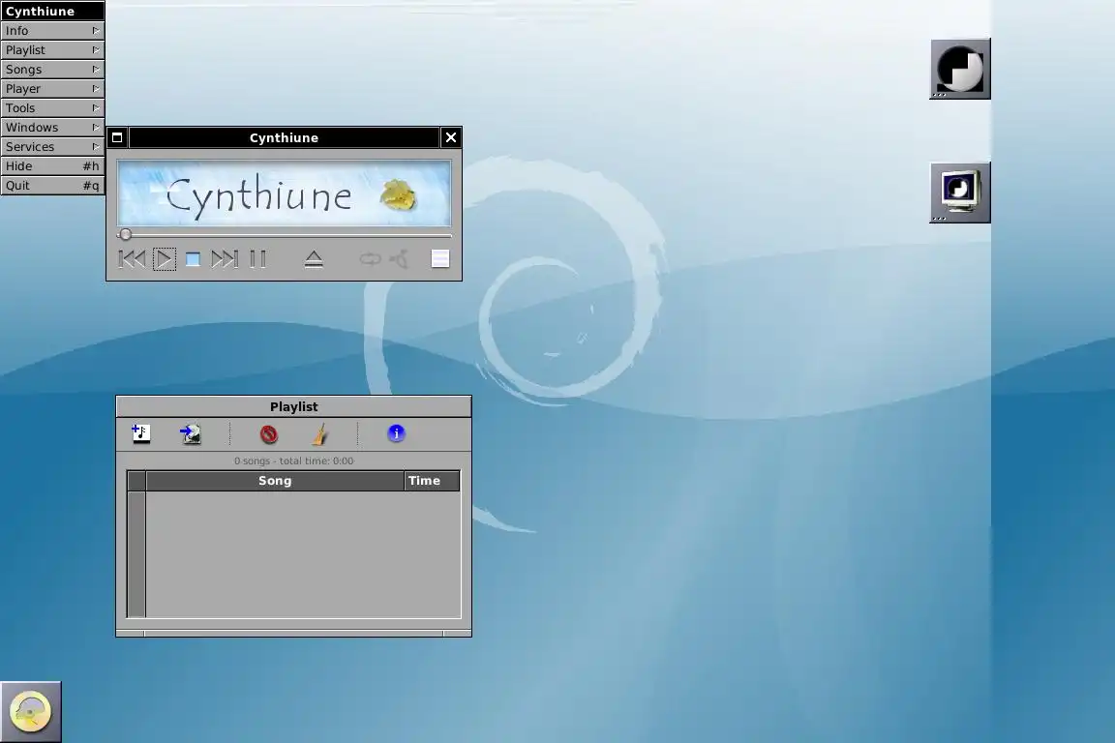The image size is (1115, 743).
Task: Click the Cynthiune app icon bottom-left
Action: click(31, 712)
